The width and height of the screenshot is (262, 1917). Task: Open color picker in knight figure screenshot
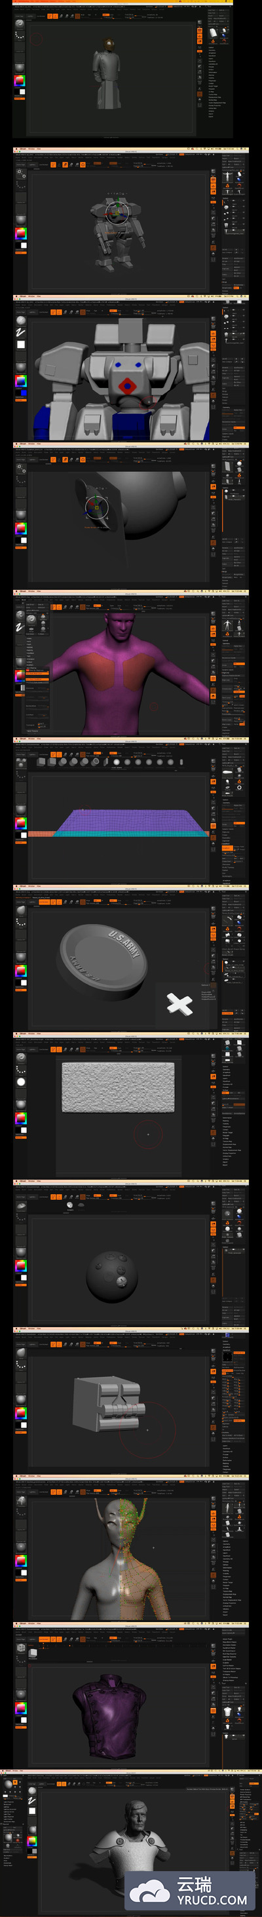[x=20, y=81]
